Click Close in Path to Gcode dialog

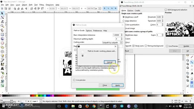105,85
